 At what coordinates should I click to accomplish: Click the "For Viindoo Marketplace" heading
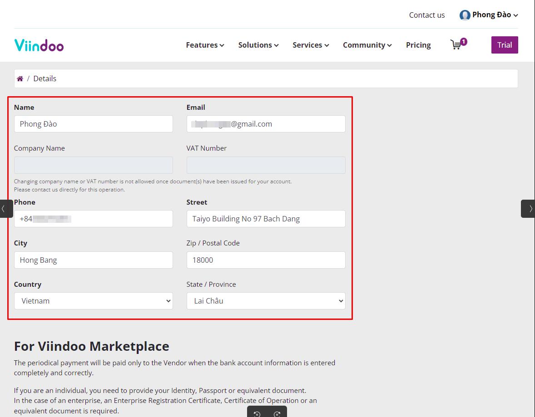pyautogui.click(x=91, y=346)
